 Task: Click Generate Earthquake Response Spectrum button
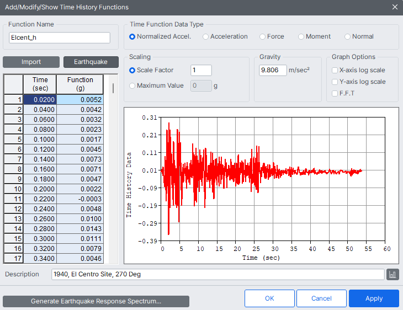point(96,301)
